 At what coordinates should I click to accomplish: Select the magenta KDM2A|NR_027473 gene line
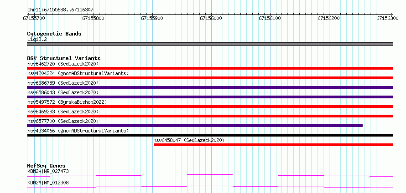(x=210, y=176)
